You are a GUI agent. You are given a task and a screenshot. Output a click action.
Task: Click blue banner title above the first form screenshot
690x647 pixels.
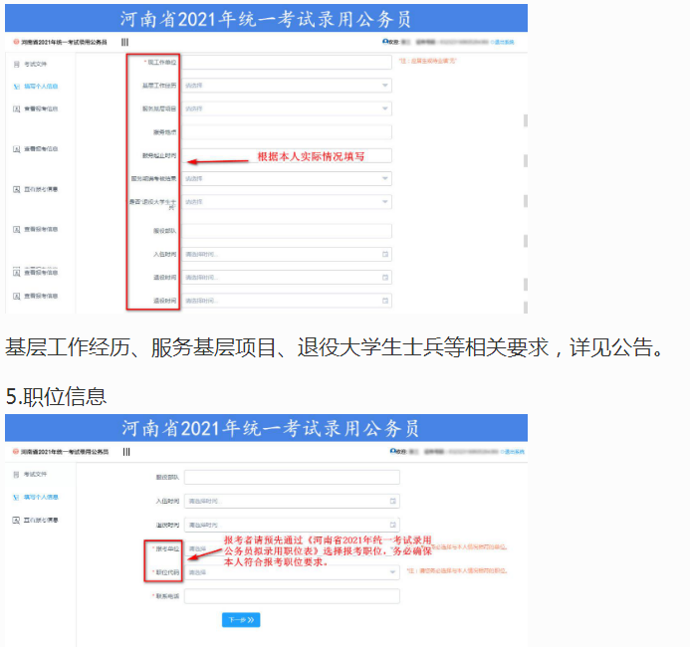coord(266,19)
